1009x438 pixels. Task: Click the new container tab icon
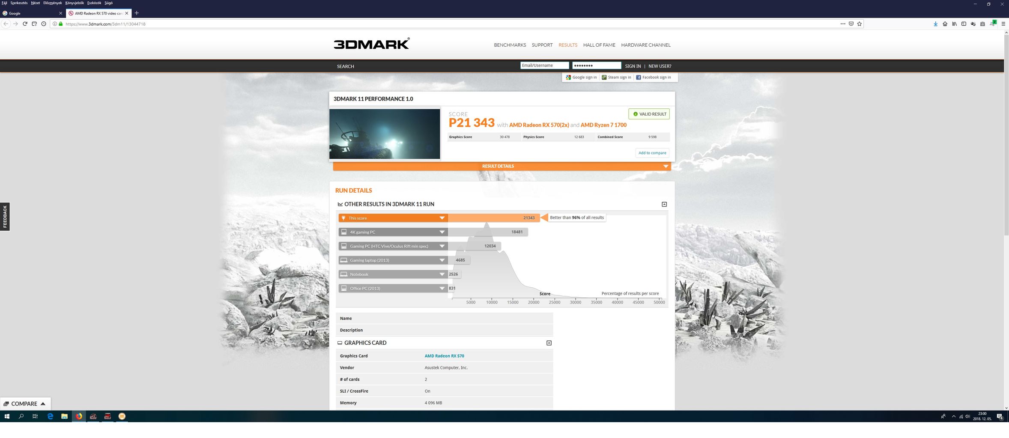[x=34, y=24]
